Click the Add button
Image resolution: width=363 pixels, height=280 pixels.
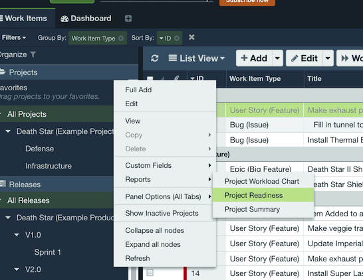click(x=254, y=58)
